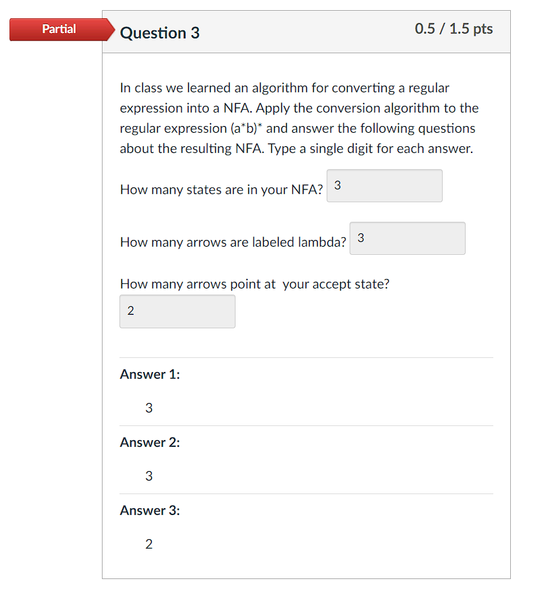Click the 'How many states are in your NFA?' text
Viewport: 550px width, 602px height.
pos(221,189)
